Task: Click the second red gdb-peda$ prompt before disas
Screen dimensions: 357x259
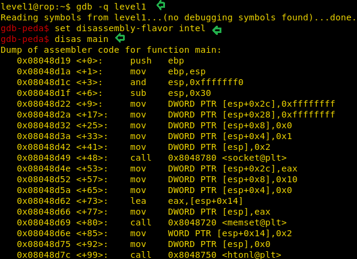Action: tap(25, 39)
